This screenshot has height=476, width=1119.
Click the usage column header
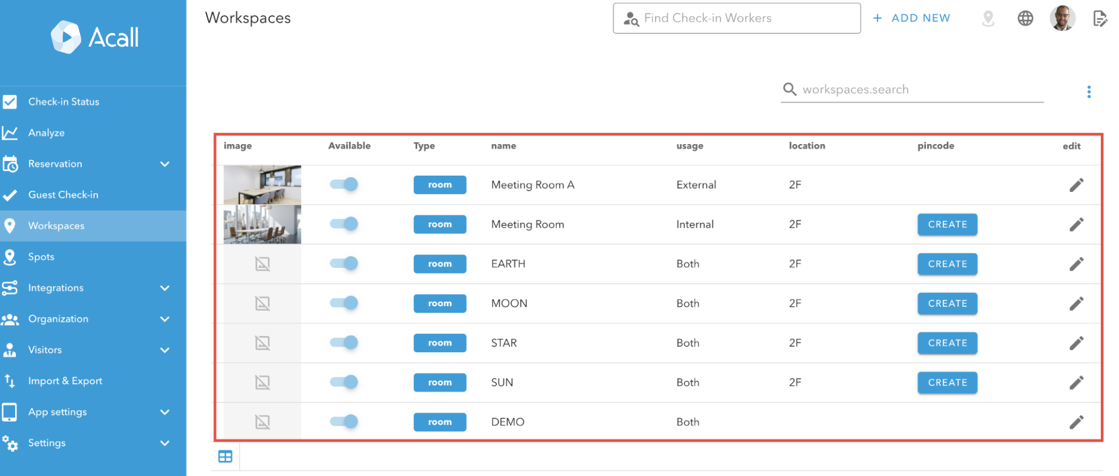pos(690,146)
